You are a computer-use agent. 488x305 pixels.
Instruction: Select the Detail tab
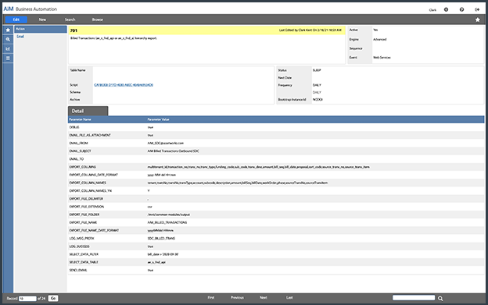point(88,111)
